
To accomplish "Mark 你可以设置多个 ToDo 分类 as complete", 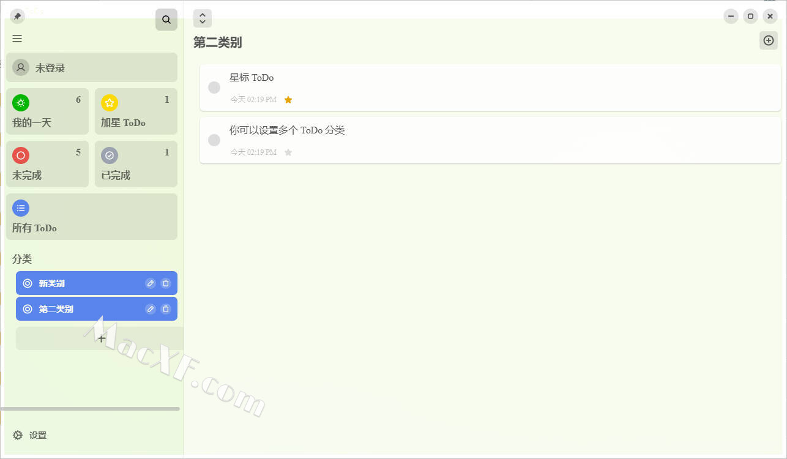I will click(x=214, y=140).
